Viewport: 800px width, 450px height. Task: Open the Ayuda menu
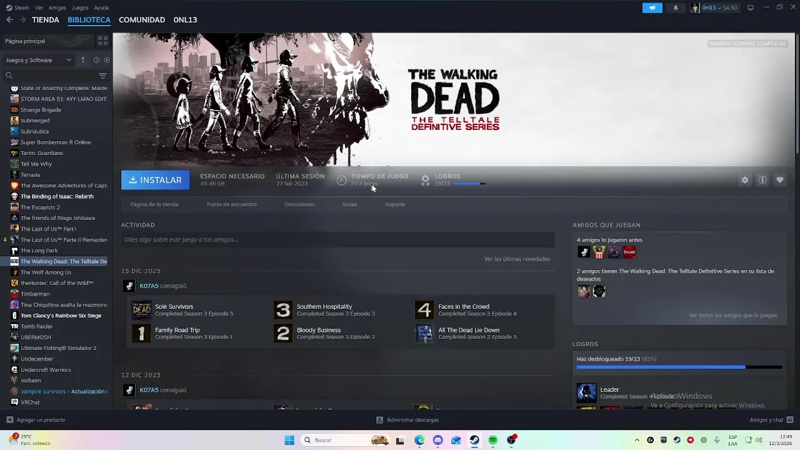coord(101,7)
